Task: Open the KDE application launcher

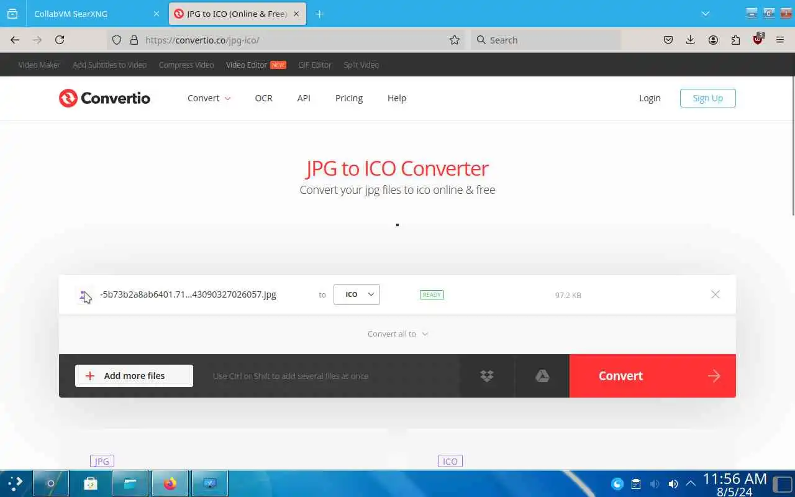Action: tap(16, 483)
